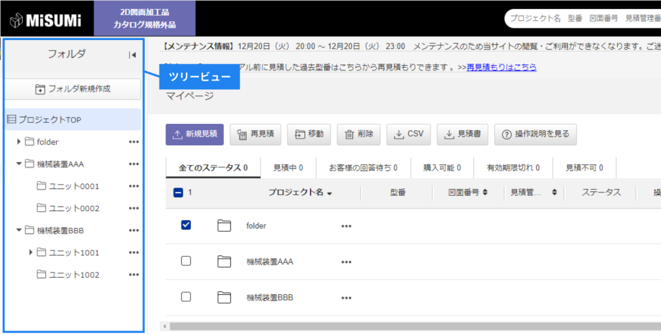Sort by 見積管理 column arrows
The width and height of the screenshot is (661, 335).
point(554,192)
